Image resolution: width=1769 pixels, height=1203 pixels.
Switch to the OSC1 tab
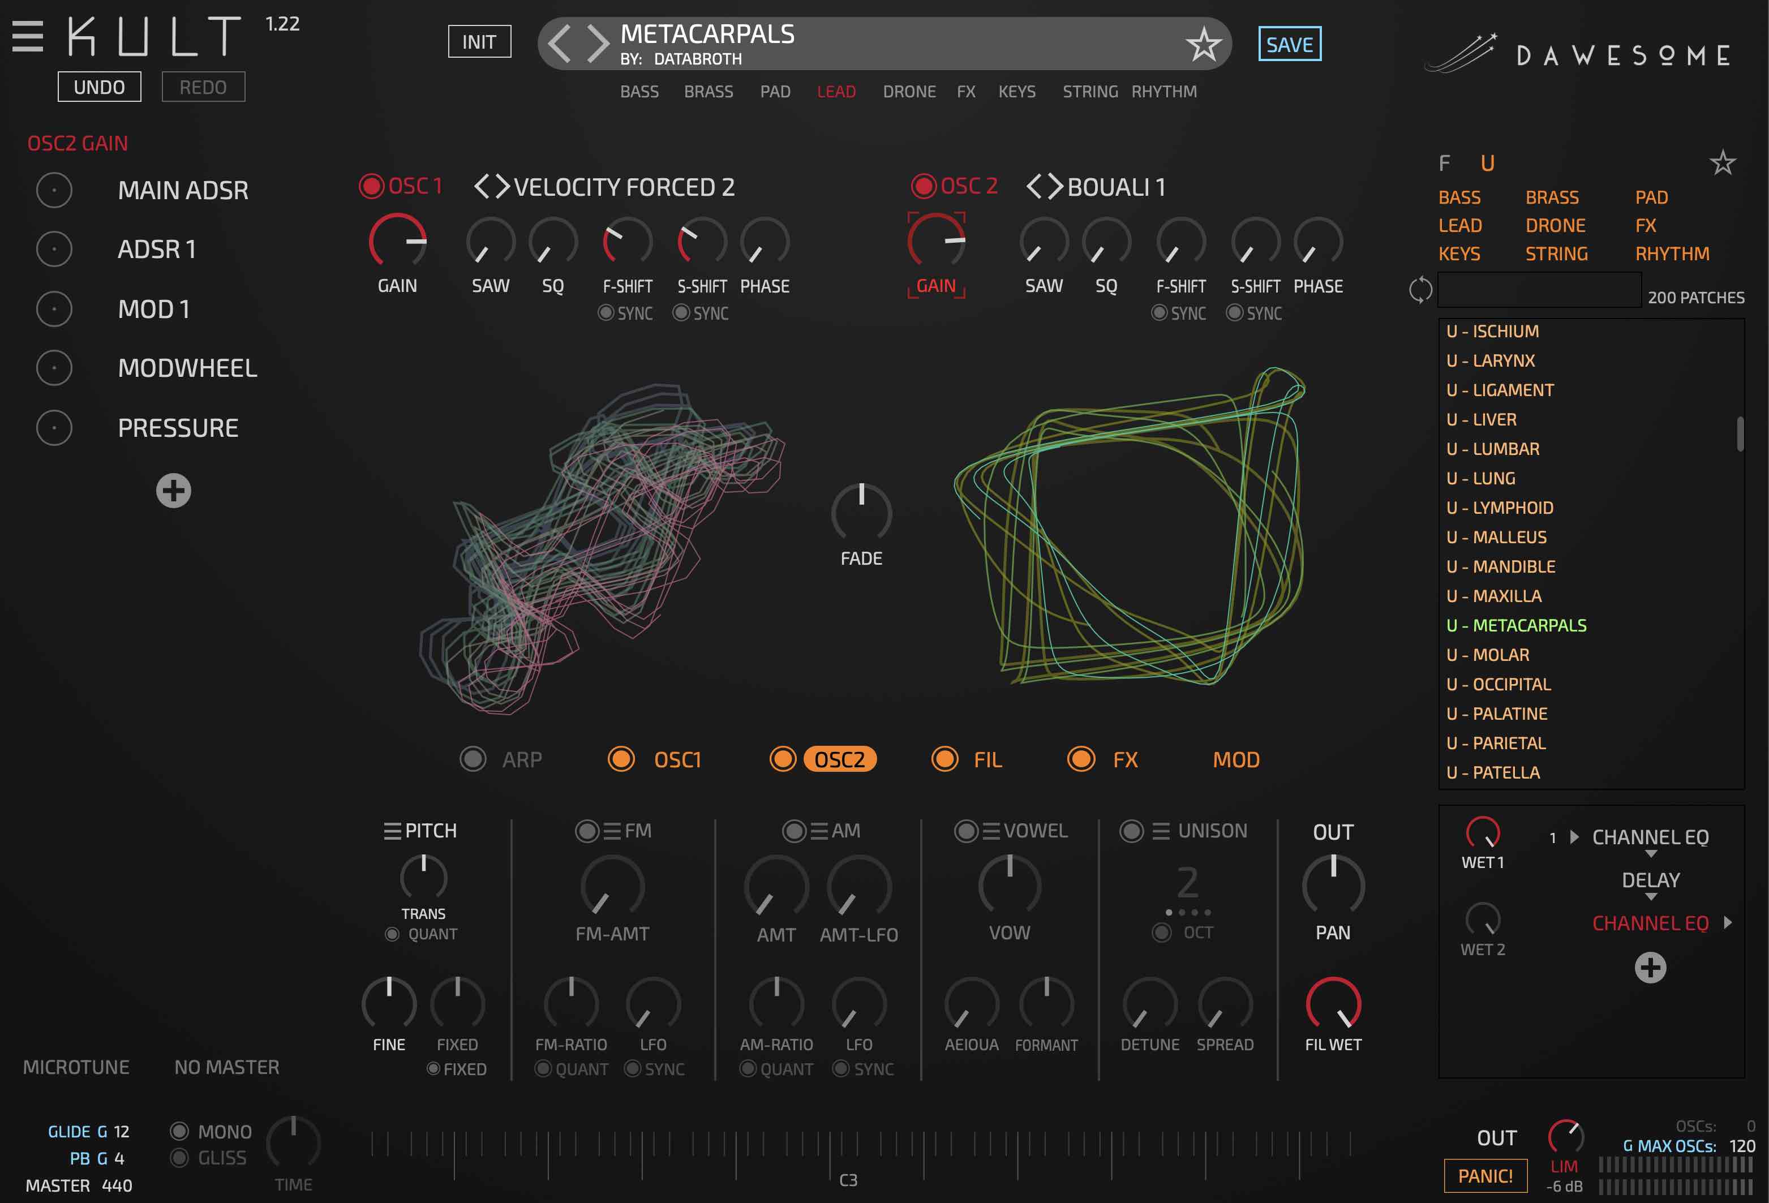pyautogui.click(x=677, y=759)
